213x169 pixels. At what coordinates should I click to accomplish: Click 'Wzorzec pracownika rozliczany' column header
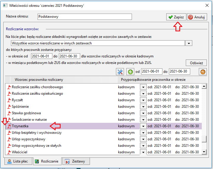tap(64, 80)
